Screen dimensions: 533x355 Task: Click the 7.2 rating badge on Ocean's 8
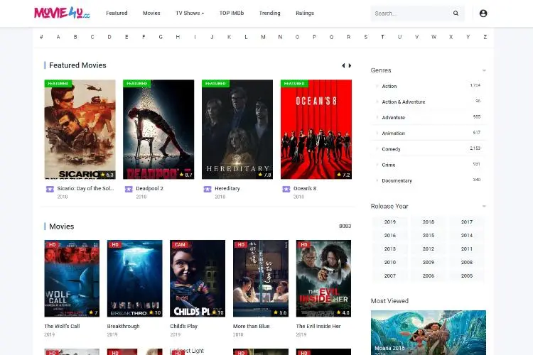(343, 175)
